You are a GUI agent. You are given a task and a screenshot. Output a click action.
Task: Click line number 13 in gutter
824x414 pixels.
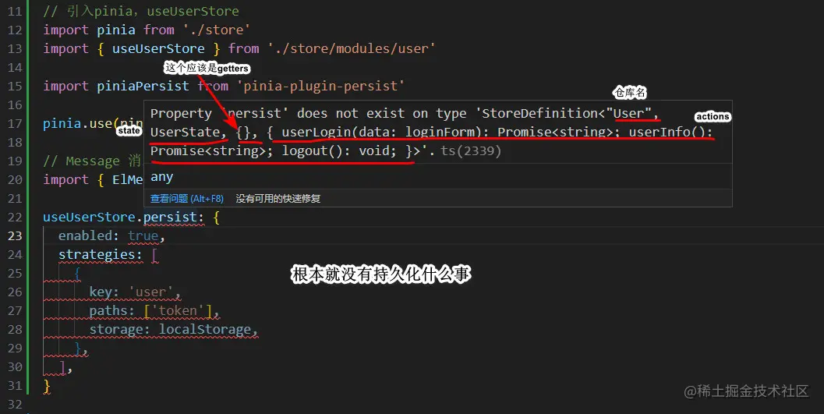click(x=16, y=49)
